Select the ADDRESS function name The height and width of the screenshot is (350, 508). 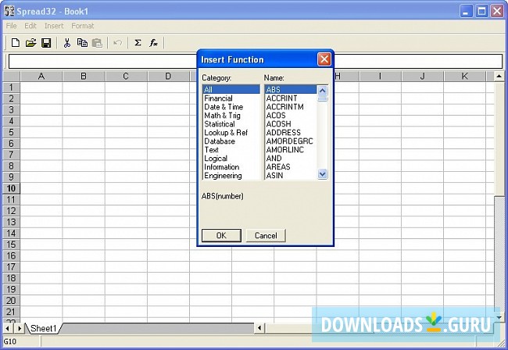pos(291,133)
